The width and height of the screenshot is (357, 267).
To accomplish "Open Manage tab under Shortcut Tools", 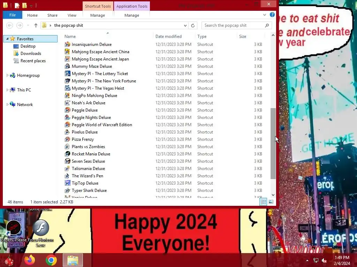I will pyautogui.click(x=98, y=15).
